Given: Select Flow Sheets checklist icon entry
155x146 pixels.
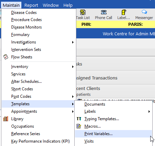Looking at the screenshot, I should pos(6,57).
